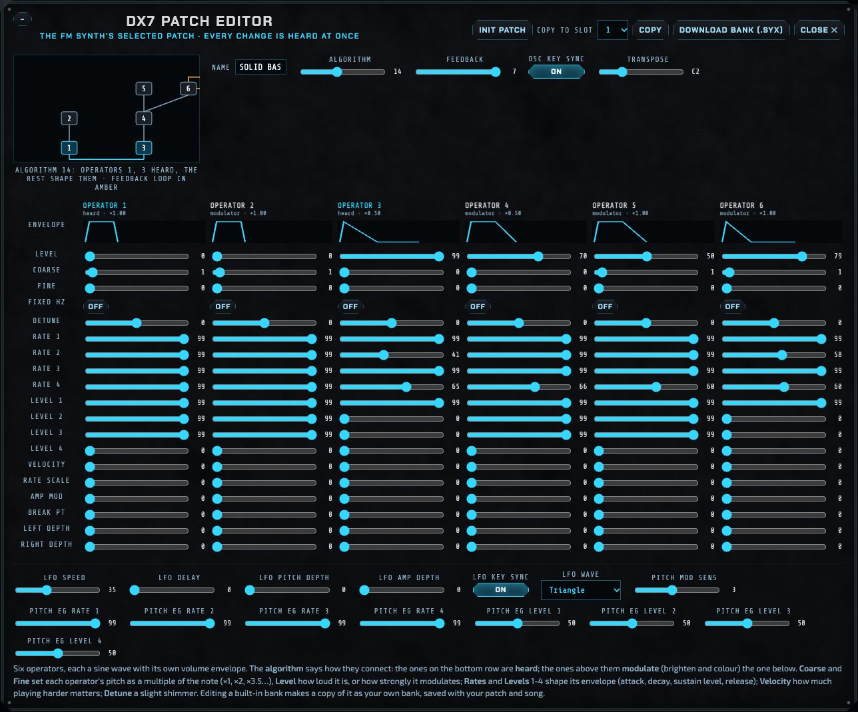
Task: Toggle Operator 2 Fixed Hz OFF switch
Action: coord(222,306)
